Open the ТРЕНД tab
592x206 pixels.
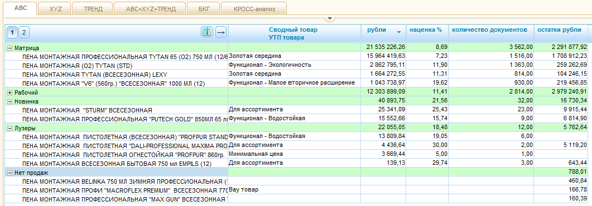93,9
